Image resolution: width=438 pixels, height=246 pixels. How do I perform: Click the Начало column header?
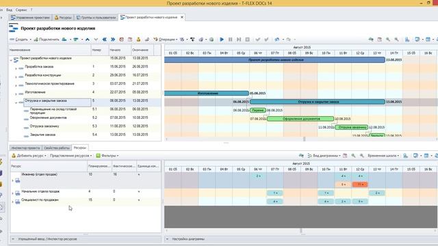[120, 50]
